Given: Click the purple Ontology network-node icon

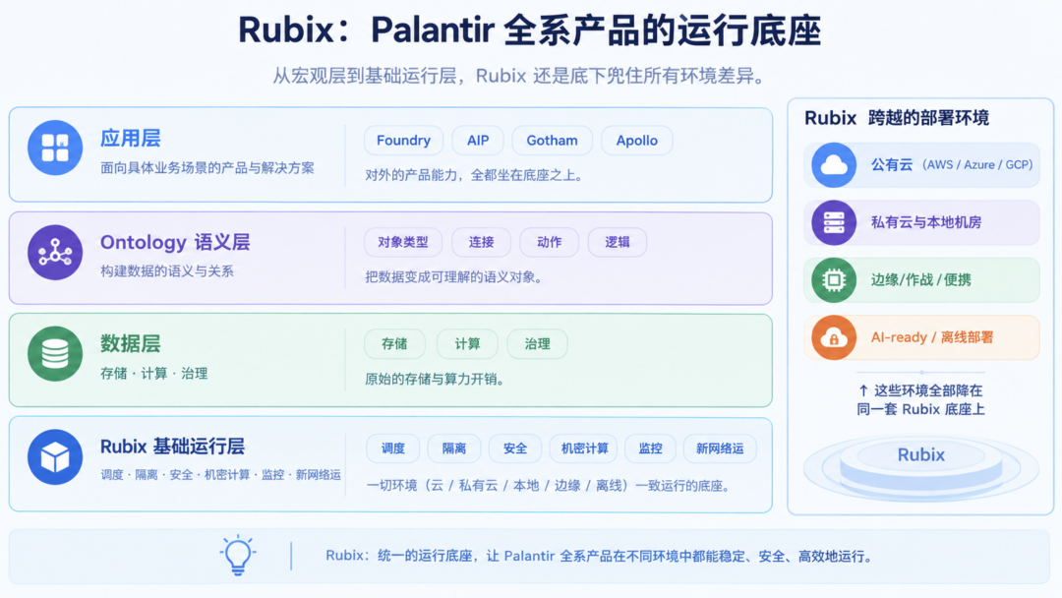Looking at the screenshot, I should (x=55, y=253).
